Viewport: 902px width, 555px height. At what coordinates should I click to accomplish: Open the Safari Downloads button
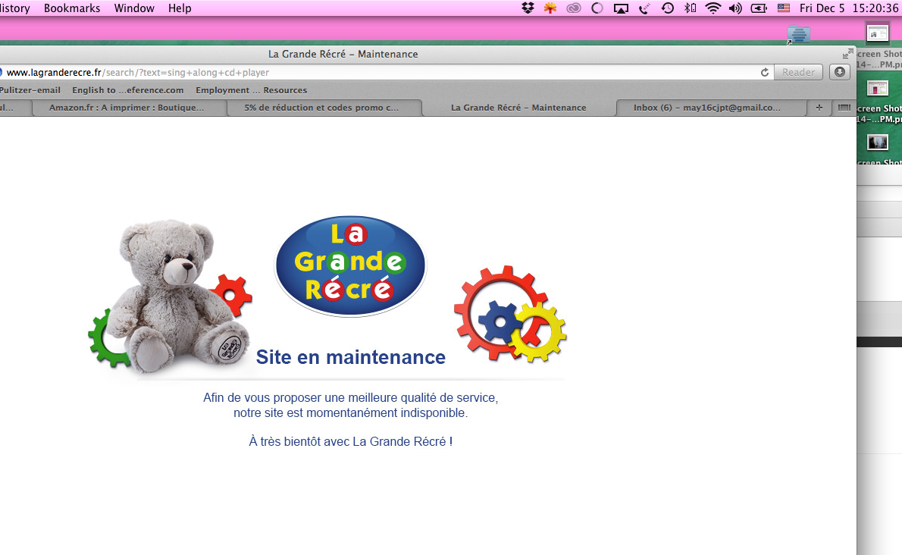pos(840,72)
